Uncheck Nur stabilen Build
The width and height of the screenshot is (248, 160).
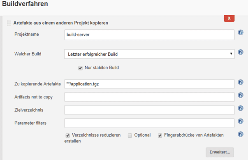(x=80, y=68)
